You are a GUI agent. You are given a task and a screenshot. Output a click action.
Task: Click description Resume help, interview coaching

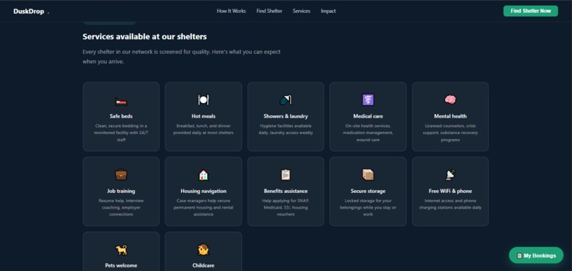point(121,208)
